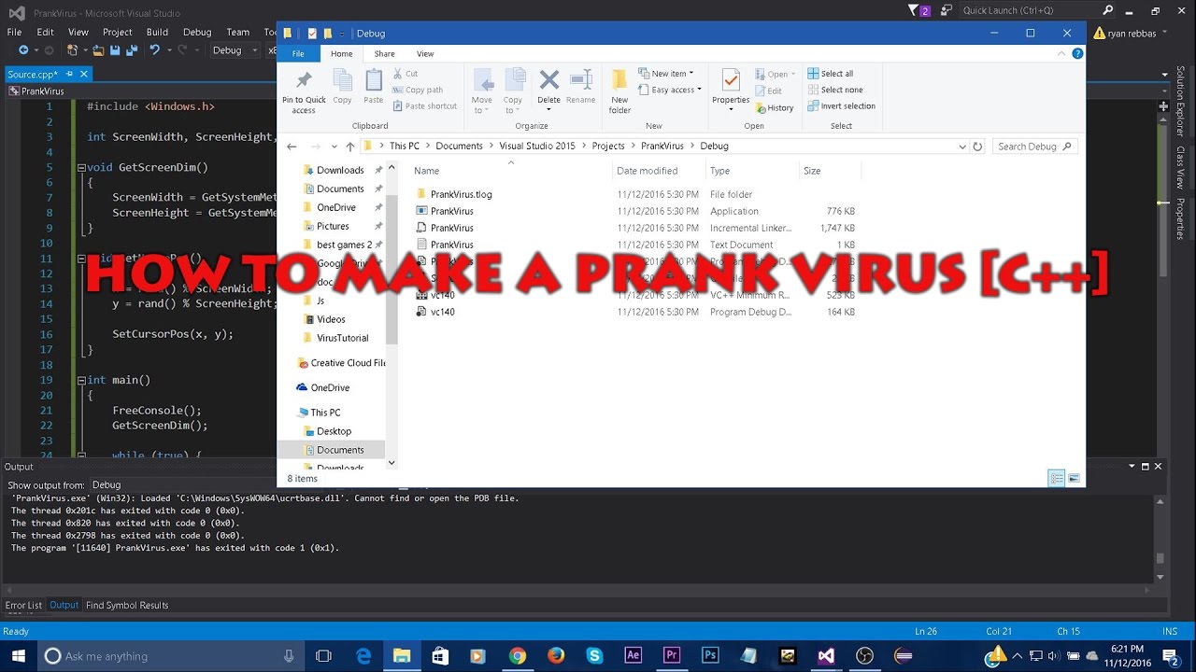
Task: Collapse GetScreenDim function in code editor
Action: click(81, 168)
